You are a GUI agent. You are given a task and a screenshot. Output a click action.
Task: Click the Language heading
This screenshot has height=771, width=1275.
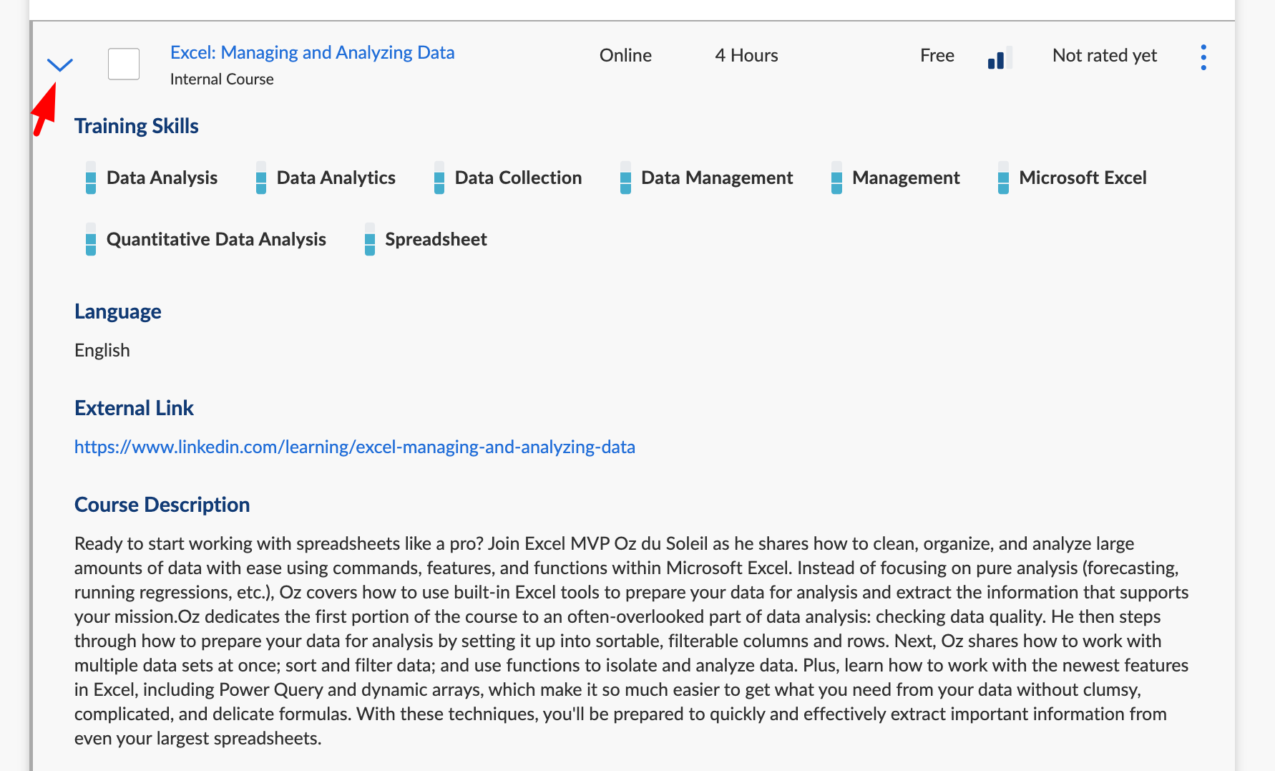(x=118, y=311)
